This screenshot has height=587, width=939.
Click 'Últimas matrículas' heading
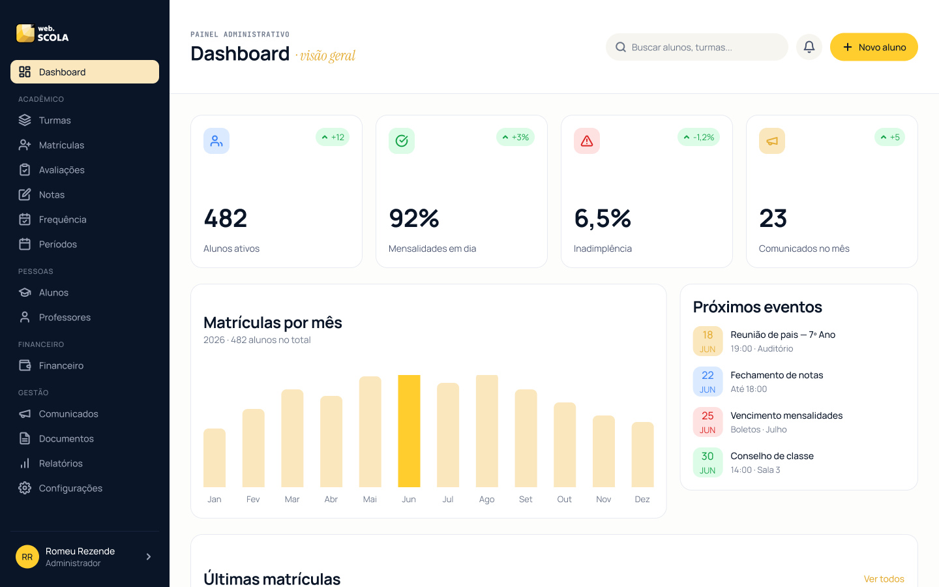point(272,579)
